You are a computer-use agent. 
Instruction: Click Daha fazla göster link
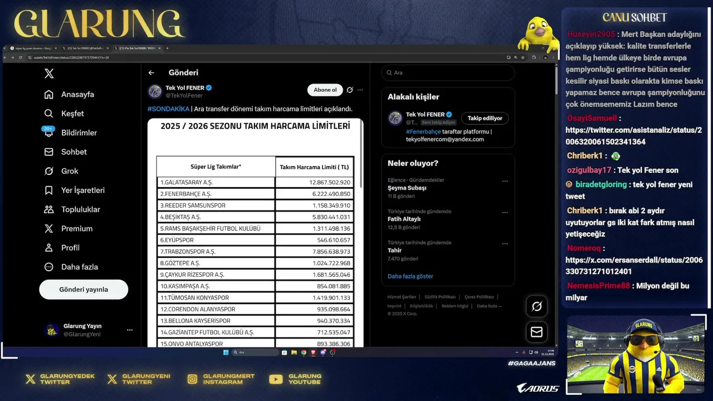pos(410,276)
